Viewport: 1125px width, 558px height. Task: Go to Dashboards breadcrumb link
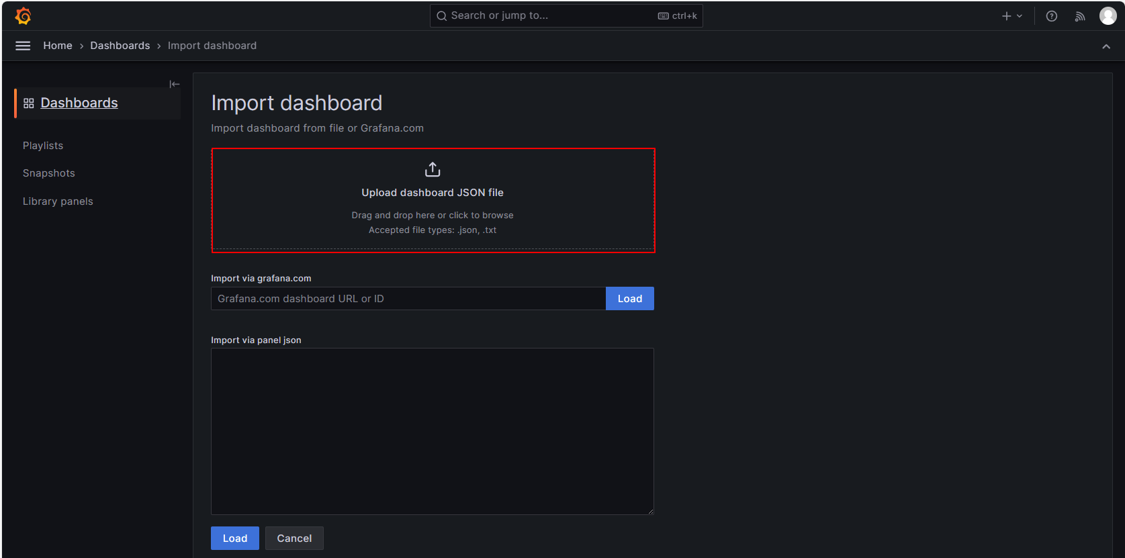(x=120, y=46)
